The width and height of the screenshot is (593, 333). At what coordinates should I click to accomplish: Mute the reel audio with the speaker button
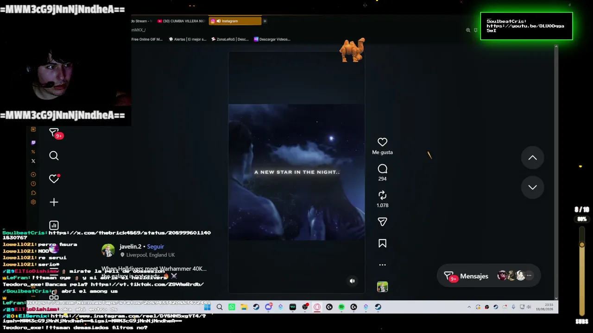[352, 281]
